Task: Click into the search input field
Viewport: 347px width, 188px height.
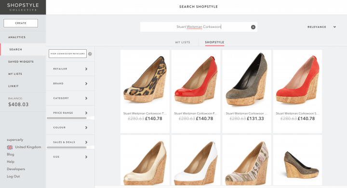Action: 199,27
